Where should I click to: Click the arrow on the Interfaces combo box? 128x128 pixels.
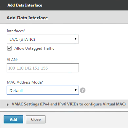pyautogui.click(x=76, y=39)
